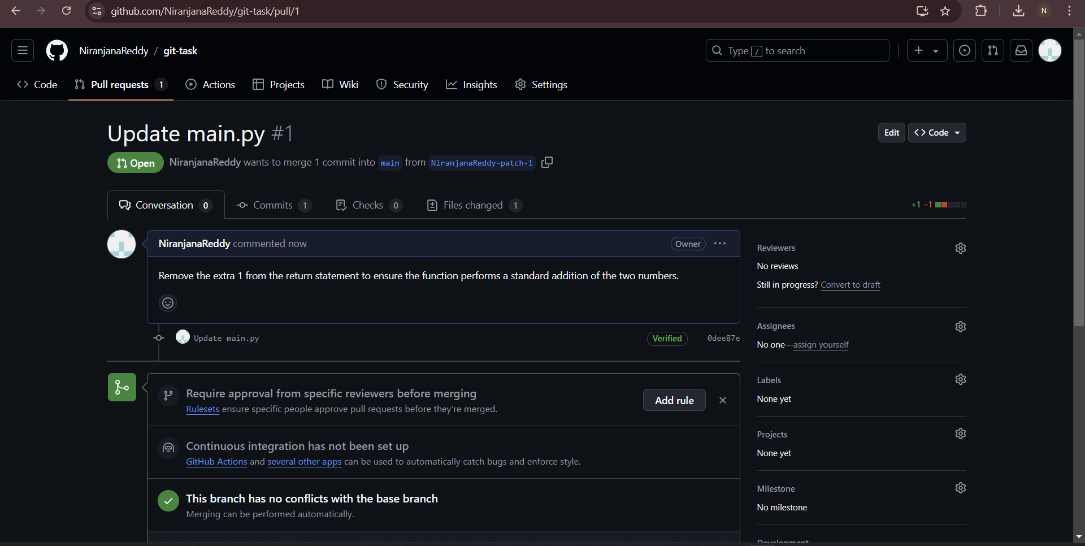Open the comment options ellipsis menu
The height and width of the screenshot is (546, 1085).
720,244
